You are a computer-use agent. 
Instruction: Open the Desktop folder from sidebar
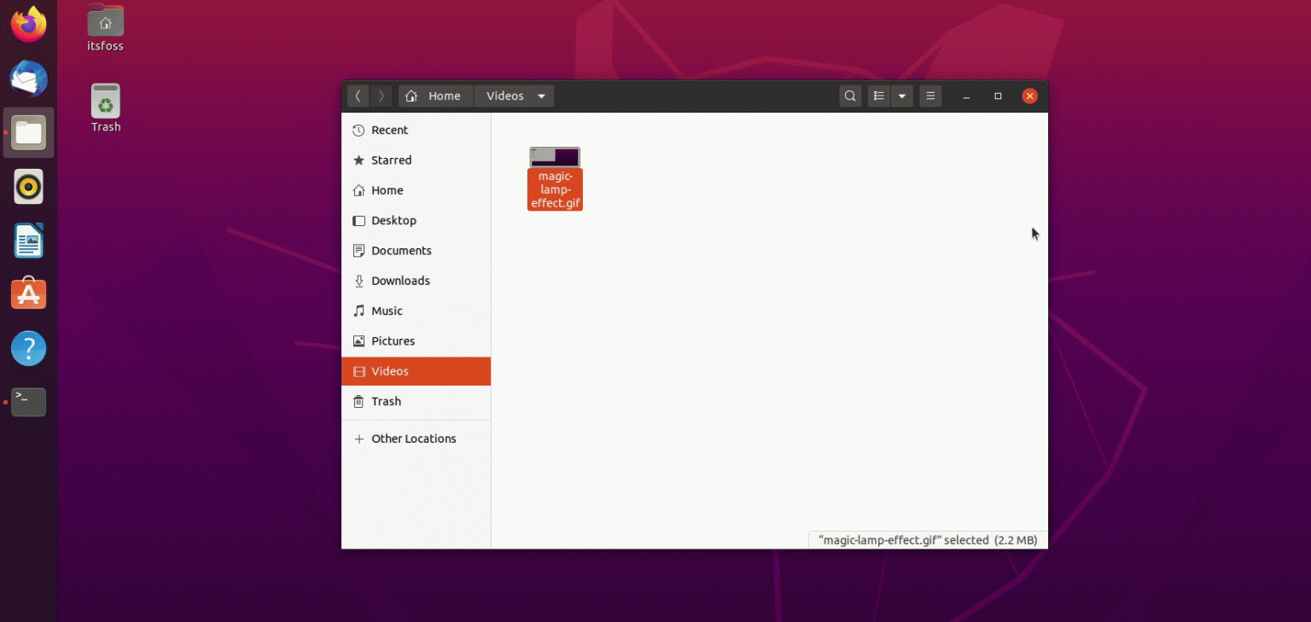pos(393,220)
